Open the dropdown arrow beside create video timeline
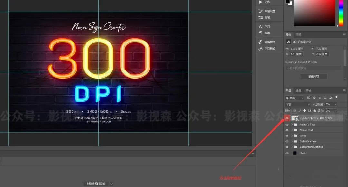The height and width of the screenshot is (187, 348). tap(111, 184)
